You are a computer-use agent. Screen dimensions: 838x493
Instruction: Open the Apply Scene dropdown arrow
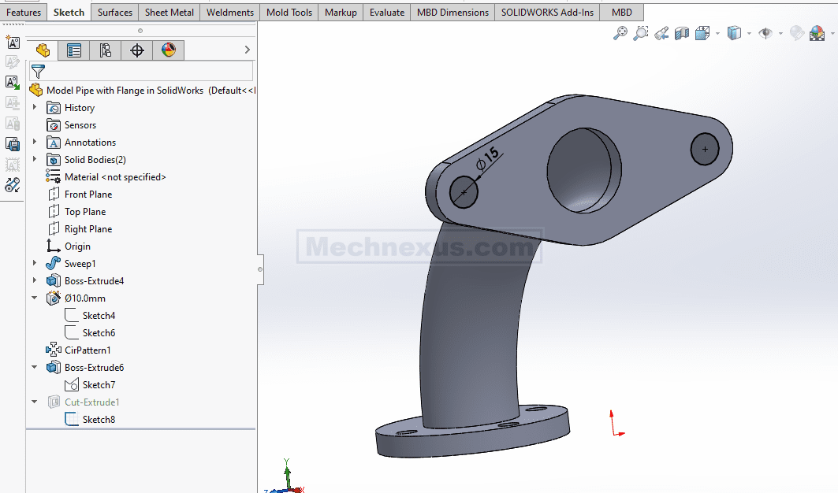coord(832,34)
